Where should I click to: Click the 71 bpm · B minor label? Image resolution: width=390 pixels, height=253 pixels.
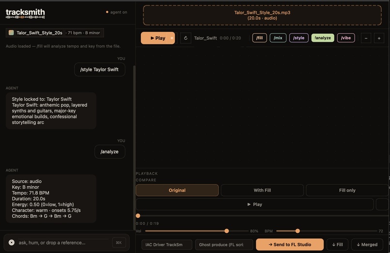[84, 33]
